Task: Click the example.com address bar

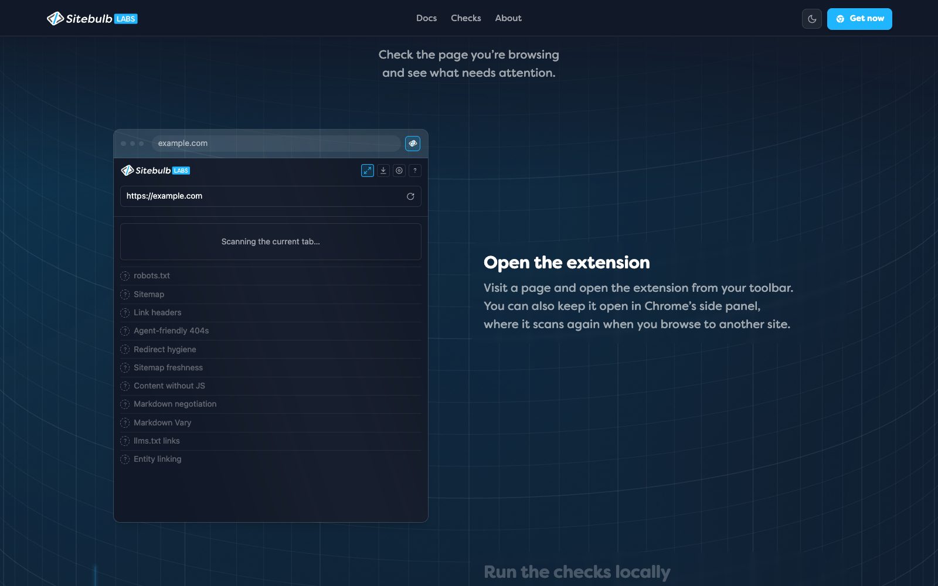Action: pos(276,144)
